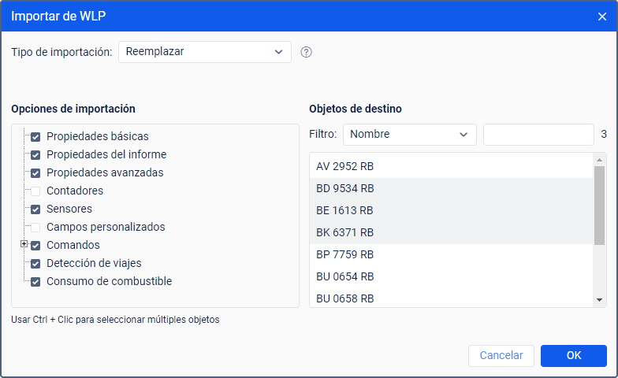Screen dimensions: 618x378
Task: Disable the Sensores checkbox
Action: (35, 209)
